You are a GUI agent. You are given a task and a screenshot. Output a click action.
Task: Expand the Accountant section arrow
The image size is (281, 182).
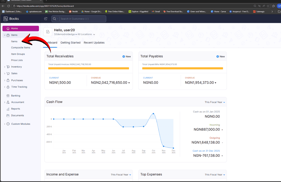[x=4, y=102]
